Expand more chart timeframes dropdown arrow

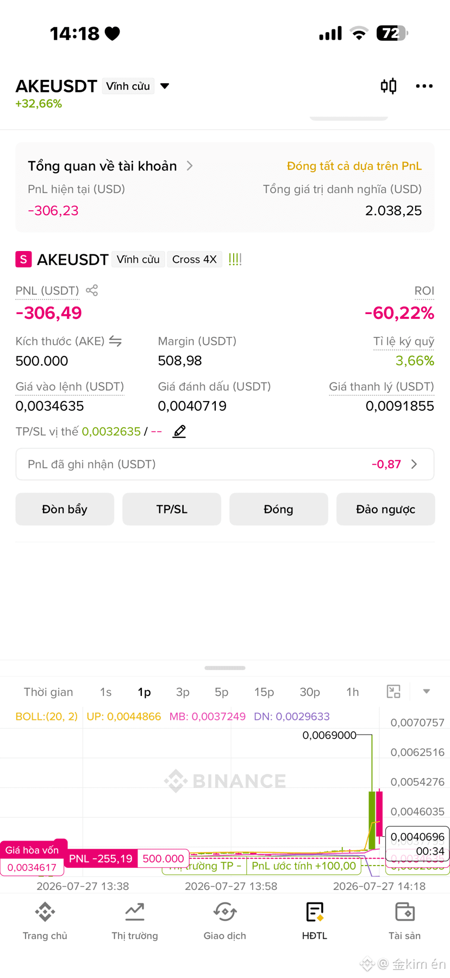(x=427, y=692)
